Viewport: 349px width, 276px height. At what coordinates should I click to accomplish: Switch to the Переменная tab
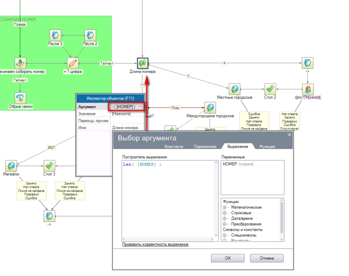coord(205,147)
